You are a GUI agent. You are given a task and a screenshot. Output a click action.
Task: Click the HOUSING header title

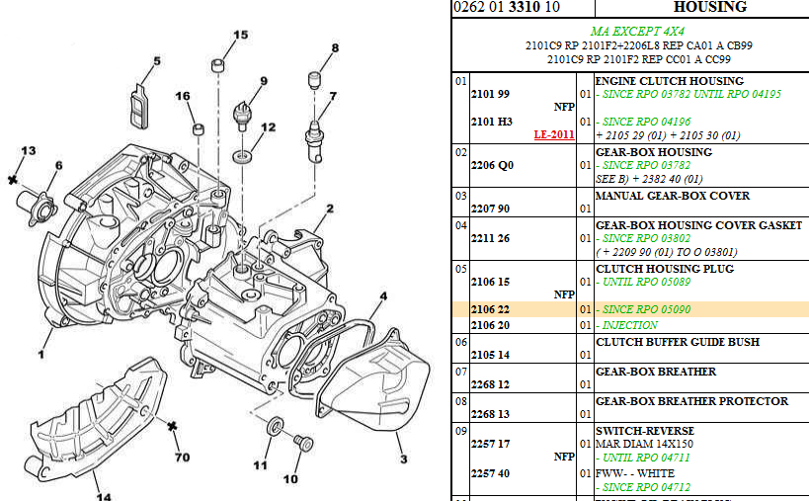pos(709,7)
